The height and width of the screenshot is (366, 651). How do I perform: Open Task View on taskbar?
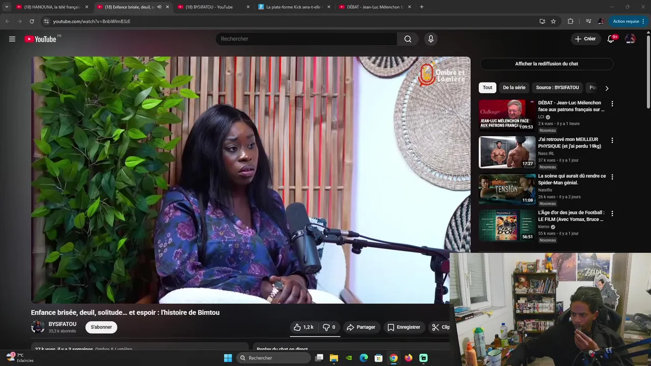(319, 358)
